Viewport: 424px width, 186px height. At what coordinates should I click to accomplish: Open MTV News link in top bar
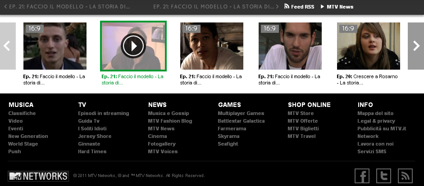[337, 7]
